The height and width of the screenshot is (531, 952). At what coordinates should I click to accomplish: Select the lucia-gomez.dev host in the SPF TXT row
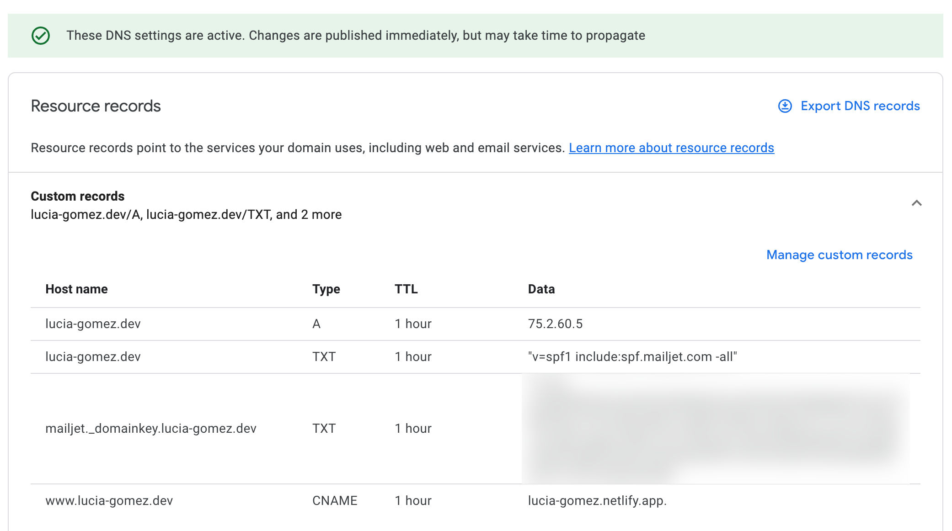click(93, 357)
